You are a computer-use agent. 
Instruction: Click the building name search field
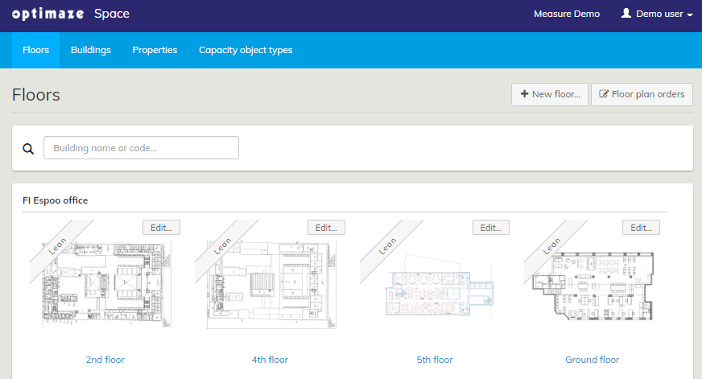point(141,148)
